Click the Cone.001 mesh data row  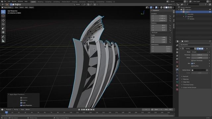tap(190, 14)
